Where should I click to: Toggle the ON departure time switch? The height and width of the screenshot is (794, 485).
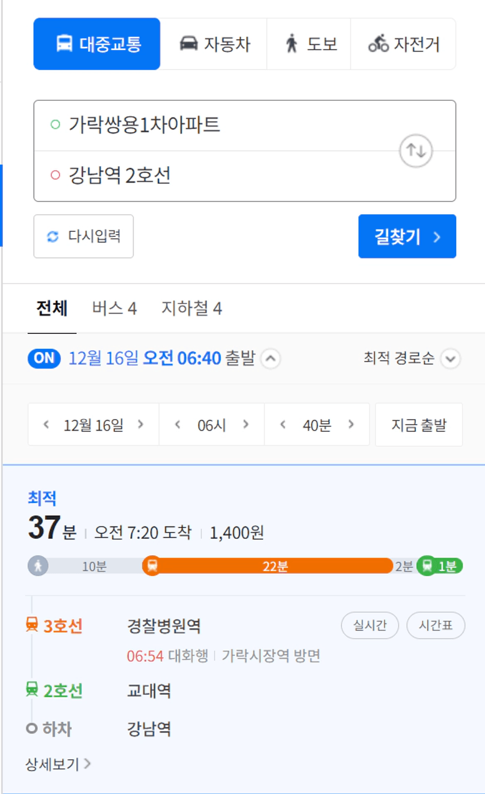pyautogui.click(x=44, y=358)
